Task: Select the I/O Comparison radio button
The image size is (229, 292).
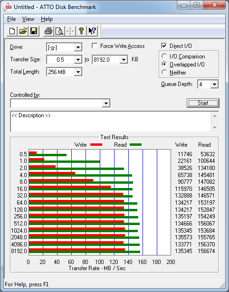Action: (x=164, y=56)
